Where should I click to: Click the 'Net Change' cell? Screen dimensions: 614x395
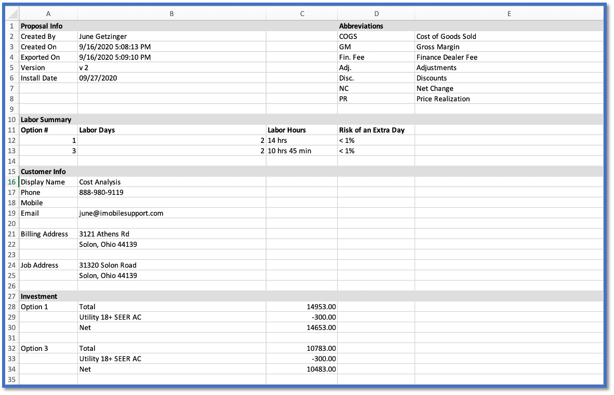click(x=509, y=88)
